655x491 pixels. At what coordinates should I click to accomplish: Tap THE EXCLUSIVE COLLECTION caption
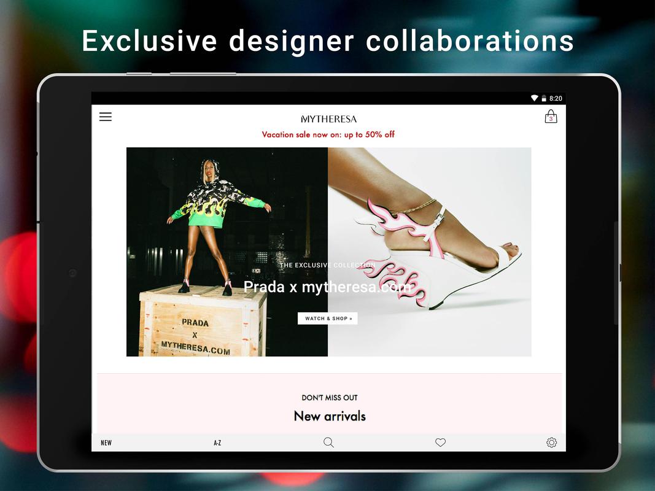(328, 265)
